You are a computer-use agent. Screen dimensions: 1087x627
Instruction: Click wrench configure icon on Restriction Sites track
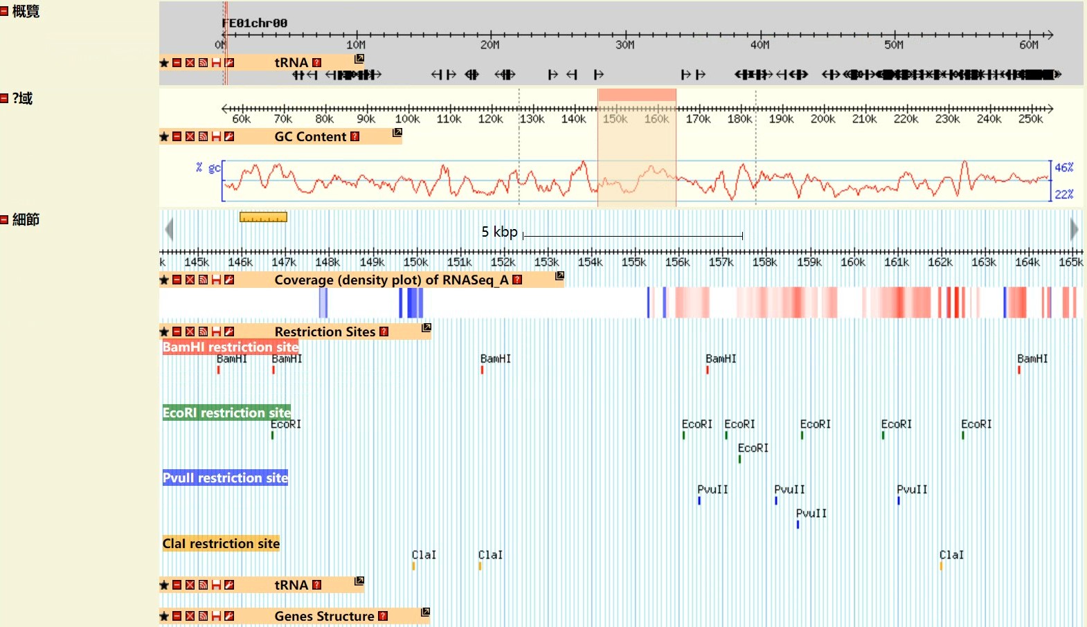pos(229,332)
